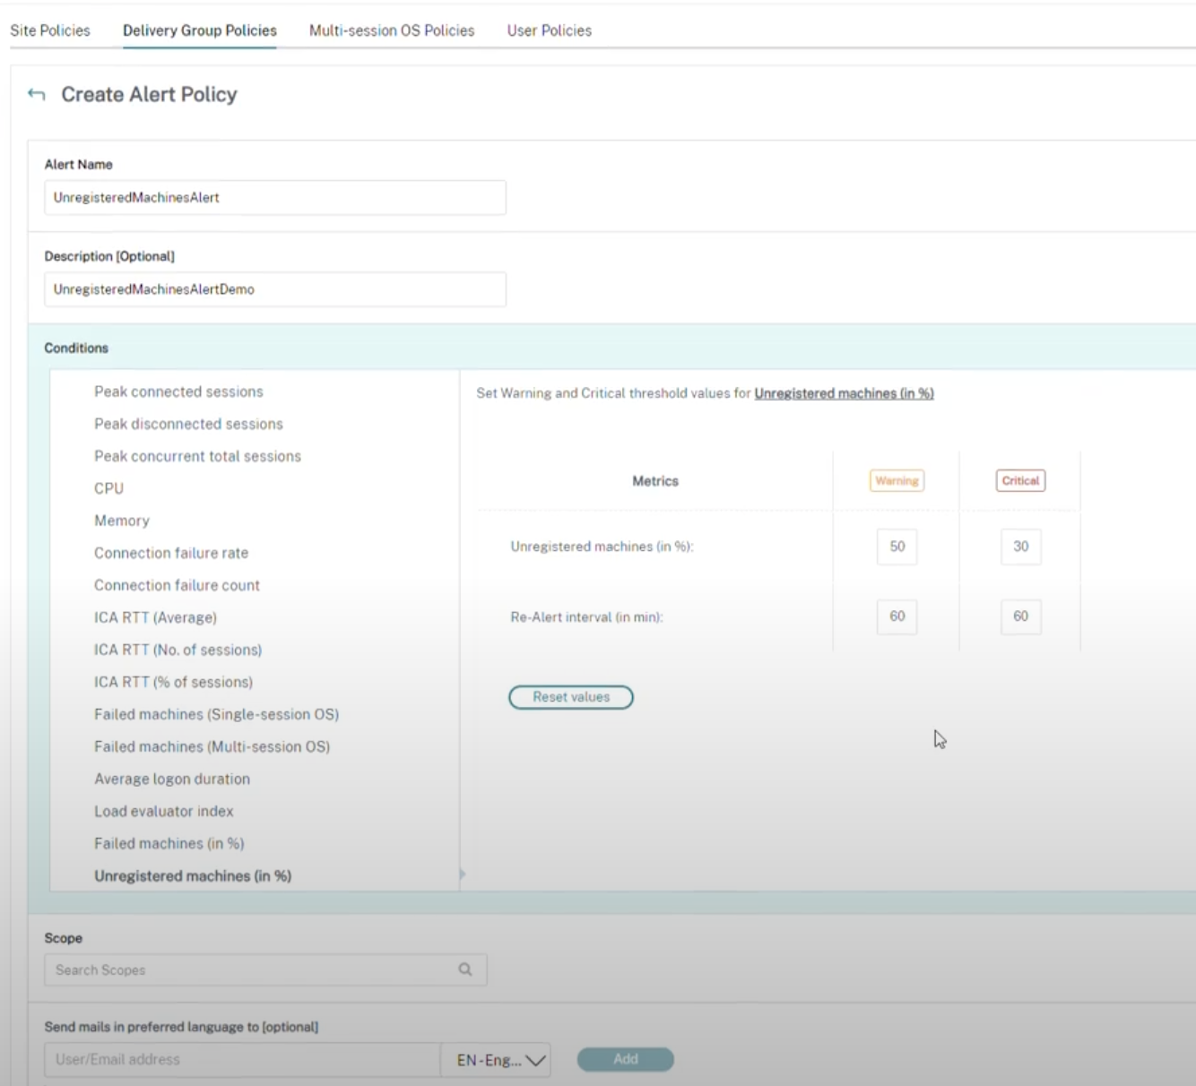This screenshot has width=1196, height=1086.
Task: Edit the Critical Re-Alert interval field
Action: [x=1020, y=616]
